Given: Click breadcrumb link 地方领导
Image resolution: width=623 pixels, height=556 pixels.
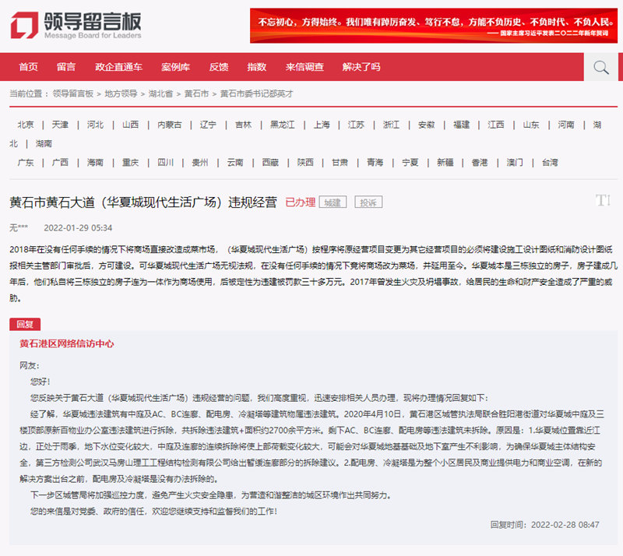Looking at the screenshot, I should [121, 93].
